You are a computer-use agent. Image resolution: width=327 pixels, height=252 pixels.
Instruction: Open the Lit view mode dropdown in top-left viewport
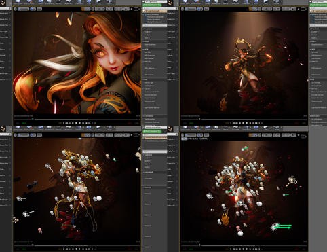(33, 9)
